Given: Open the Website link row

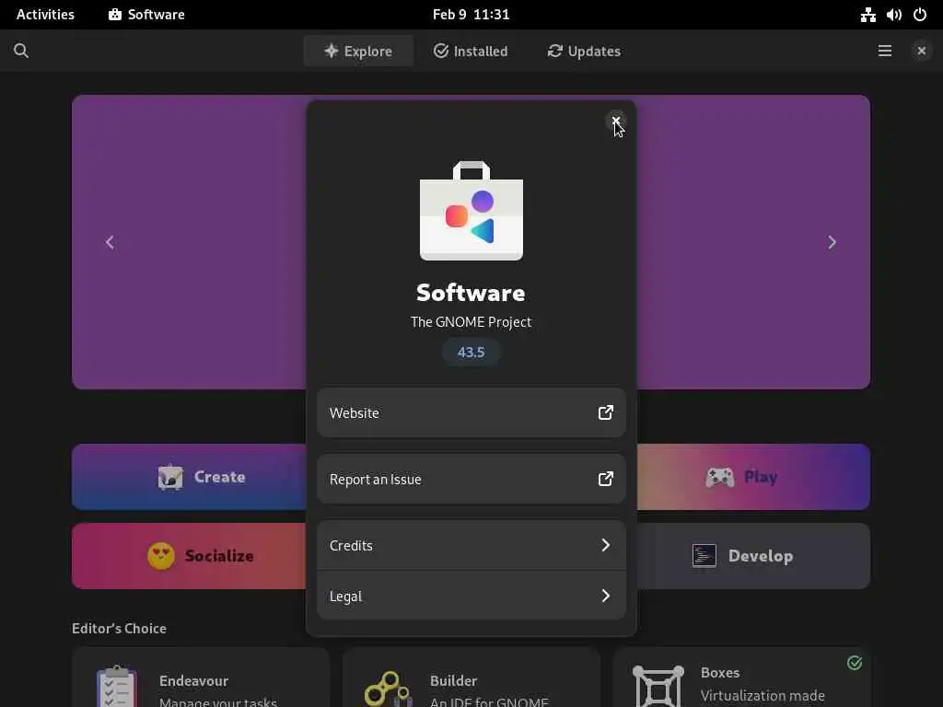Looking at the screenshot, I should pyautogui.click(x=471, y=412).
